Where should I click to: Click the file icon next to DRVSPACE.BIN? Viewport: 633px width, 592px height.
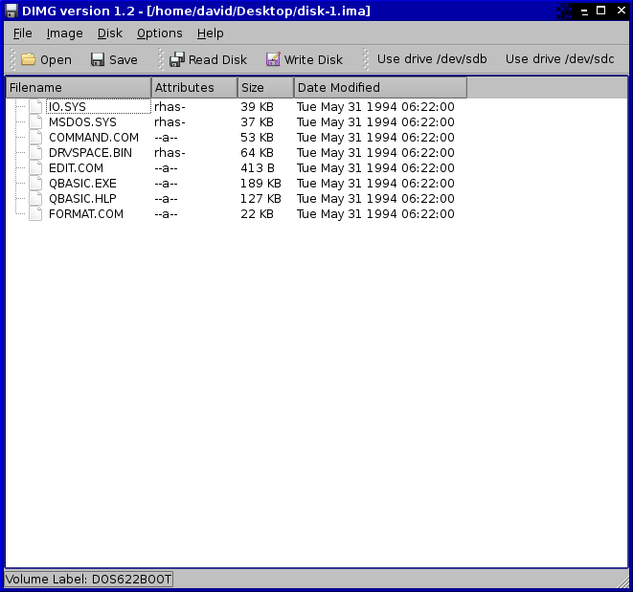pos(35,152)
